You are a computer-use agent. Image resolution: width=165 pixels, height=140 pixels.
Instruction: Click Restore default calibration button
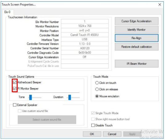137,47
